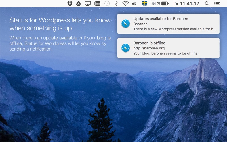This screenshot has height=142, width=227.
Task: Click the memory chip status icon
Action: click(97, 3)
